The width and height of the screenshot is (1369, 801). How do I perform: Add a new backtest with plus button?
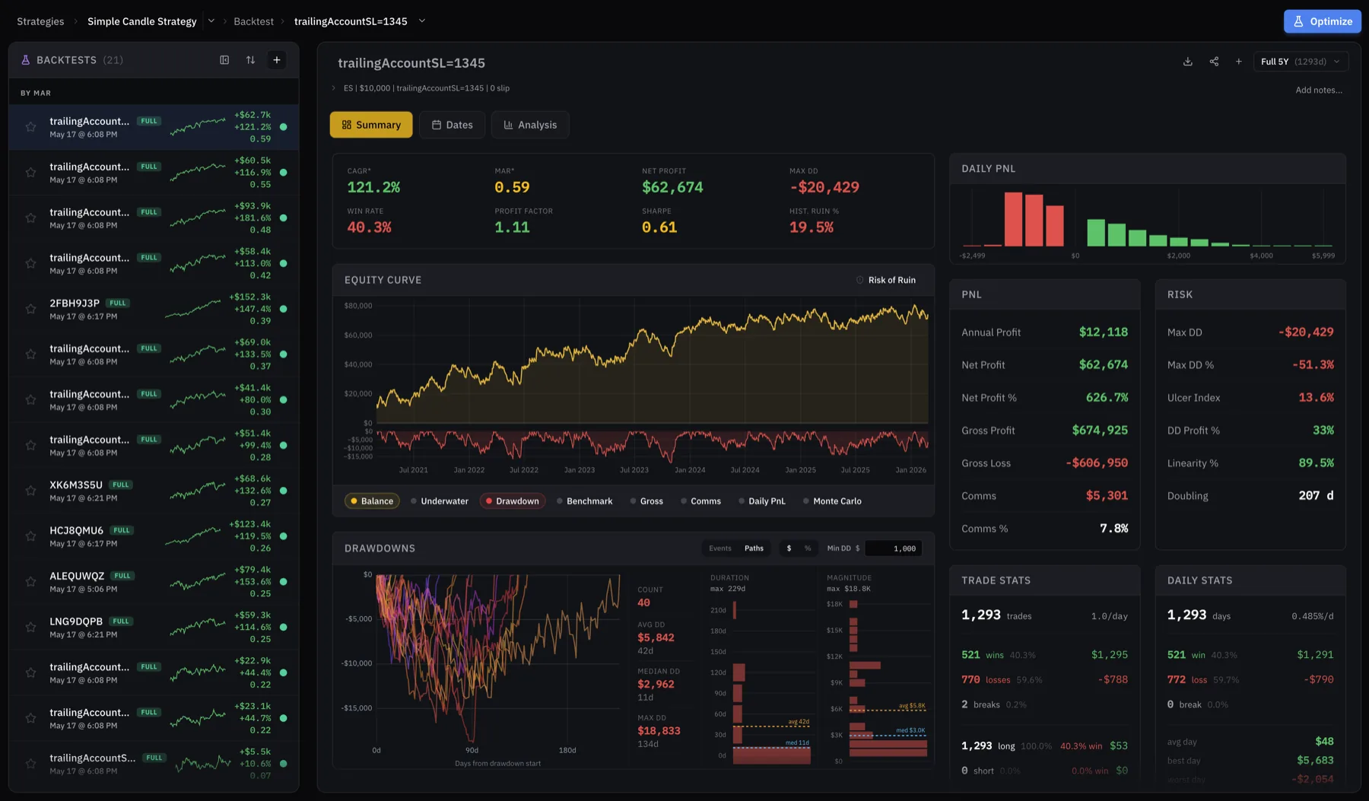coord(277,60)
